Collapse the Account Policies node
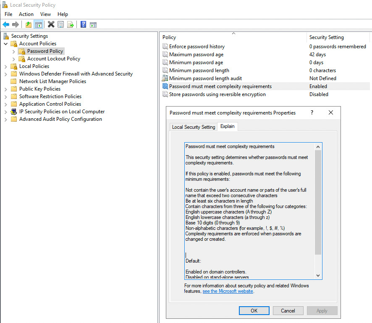The image size is (372, 323). pos(6,43)
